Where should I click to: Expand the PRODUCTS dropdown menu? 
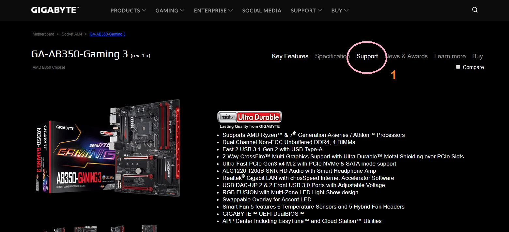point(128,10)
